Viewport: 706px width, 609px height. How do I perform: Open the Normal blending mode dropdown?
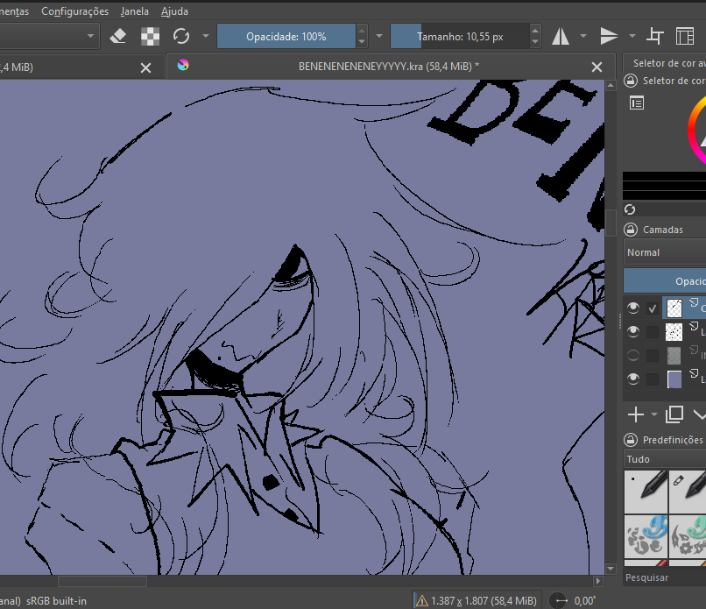(665, 252)
